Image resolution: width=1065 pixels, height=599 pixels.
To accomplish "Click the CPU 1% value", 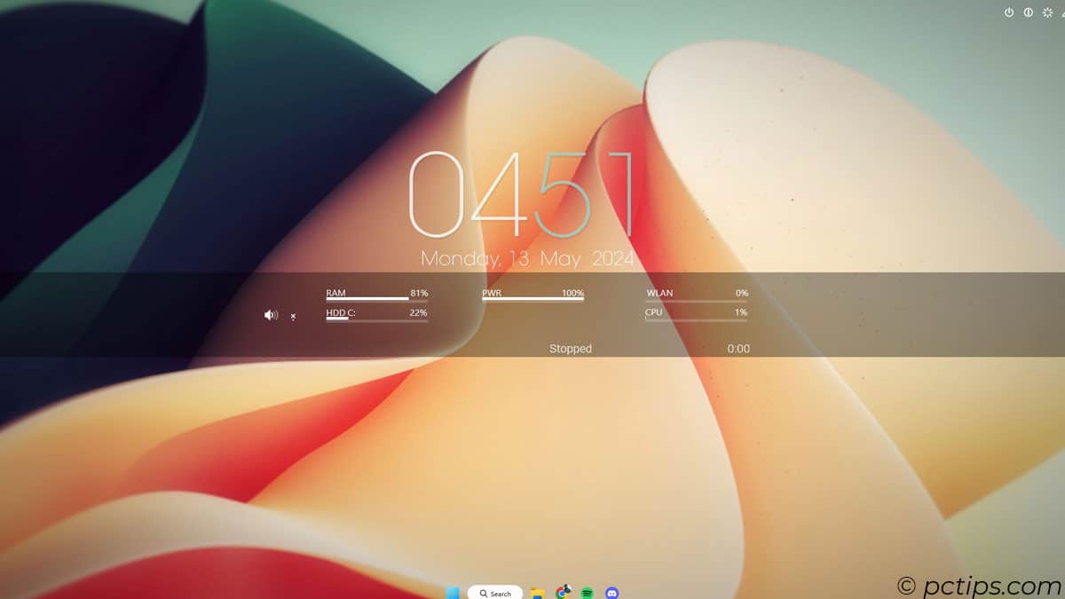I will (x=742, y=312).
